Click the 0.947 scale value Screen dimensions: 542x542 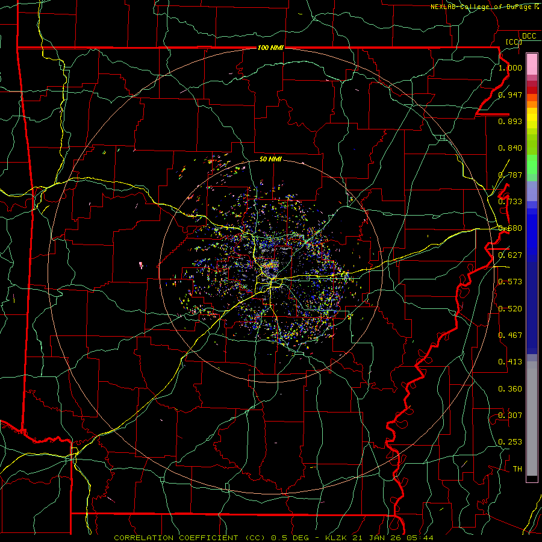click(510, 95)
